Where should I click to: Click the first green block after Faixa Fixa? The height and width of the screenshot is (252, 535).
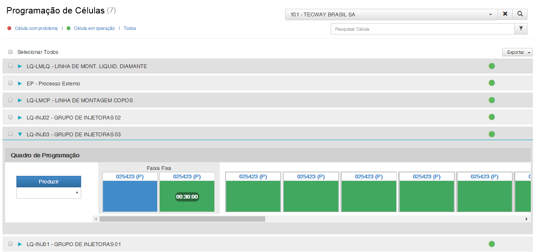253,191
